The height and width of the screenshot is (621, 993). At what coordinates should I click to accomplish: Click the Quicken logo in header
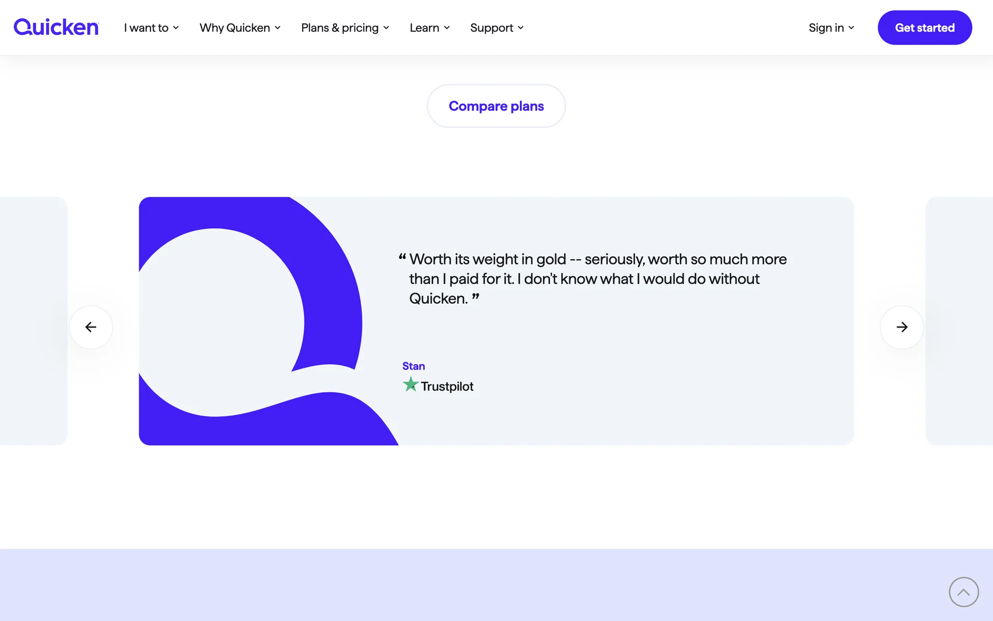click(x=56, y=27)
